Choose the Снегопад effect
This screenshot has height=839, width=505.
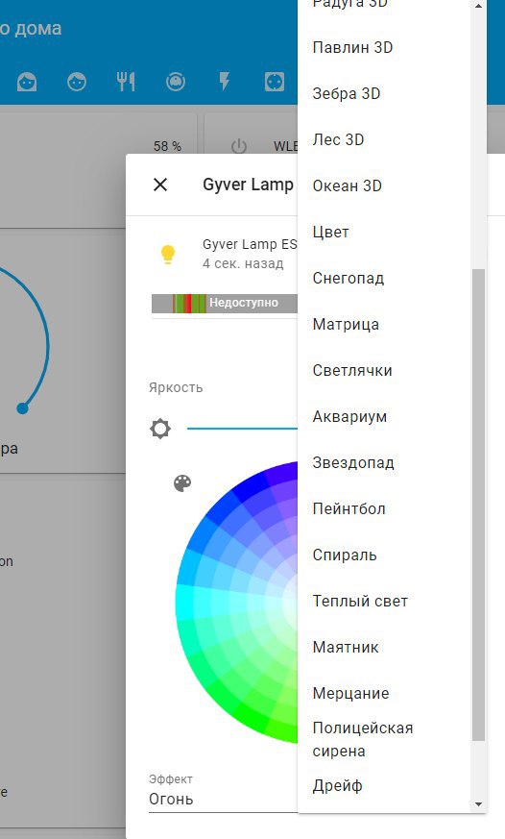point(384,279)
